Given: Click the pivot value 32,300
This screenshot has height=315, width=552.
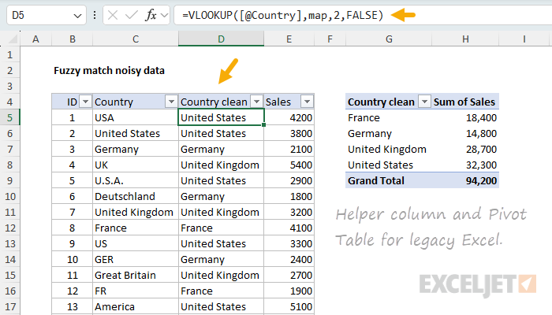Looking at the screenshot, I should pyautogui.click(x=481, y=165).
